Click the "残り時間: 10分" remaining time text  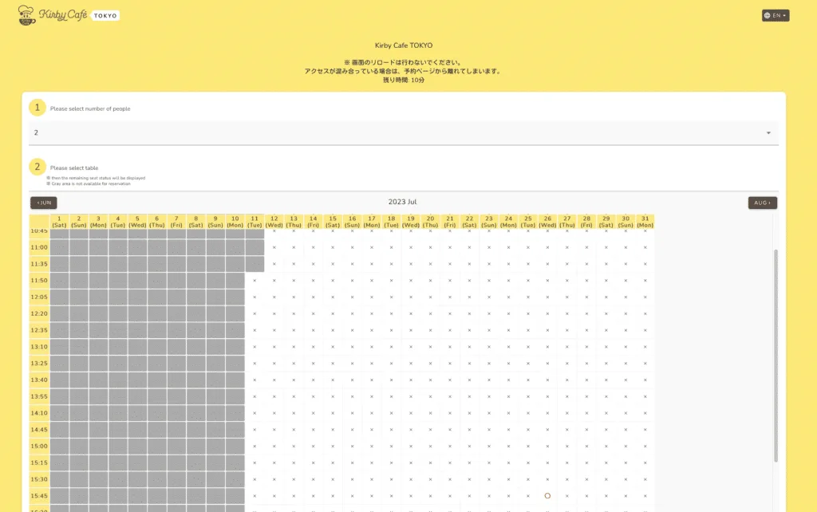pos(404,81)
